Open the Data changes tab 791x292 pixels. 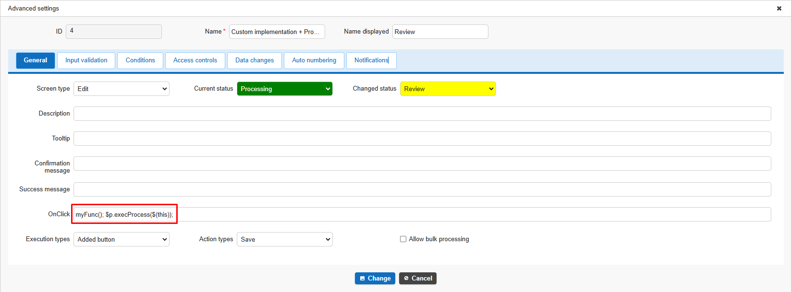point(255,60)
